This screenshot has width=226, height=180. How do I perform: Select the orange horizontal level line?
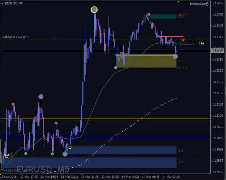click(106, 119)
